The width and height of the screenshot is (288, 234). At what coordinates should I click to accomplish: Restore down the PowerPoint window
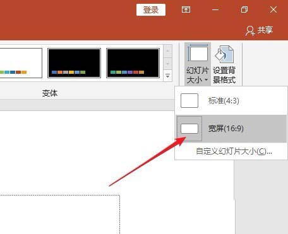pos(244,9)
